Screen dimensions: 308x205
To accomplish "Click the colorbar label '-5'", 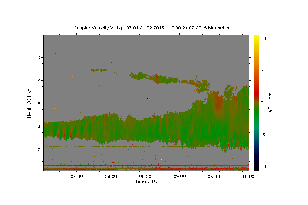I will pyautogui.click(x=263, y=135).
